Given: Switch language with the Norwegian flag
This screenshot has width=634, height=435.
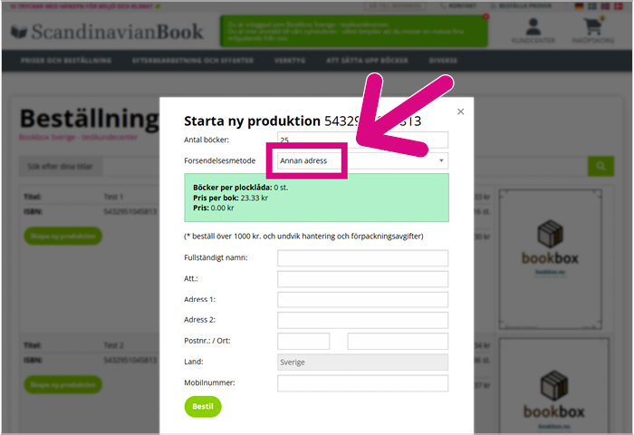Looking at the screenshot, I should click(x=605, y=6).
